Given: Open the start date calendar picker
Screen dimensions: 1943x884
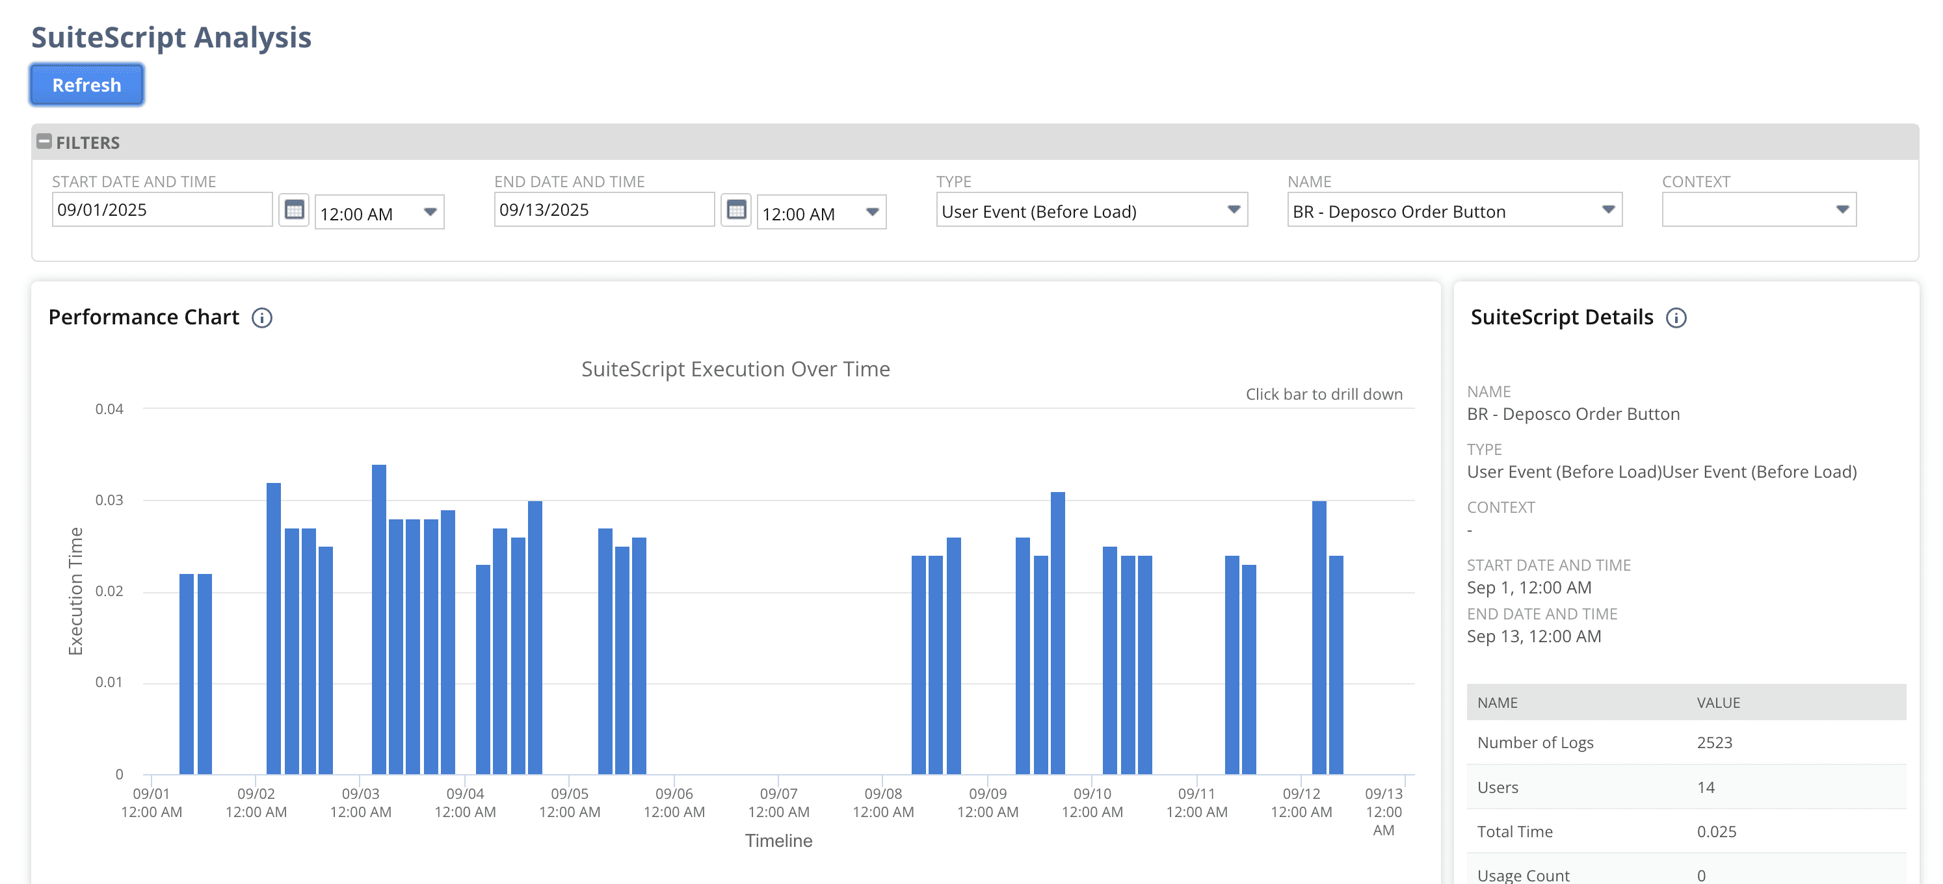Looking at the screenshot, I should [297, 212].
